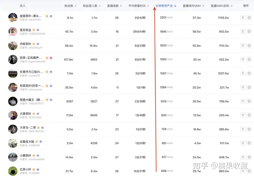Click avatar of 茗芬茶业
254x176 pixels.
pyautogui.click(x=13, y=31)
